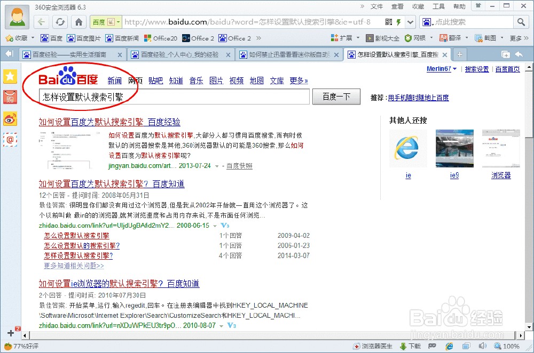Open 下载 downloads in status bar
Screen dimensions: 534x353
[411, 346]
